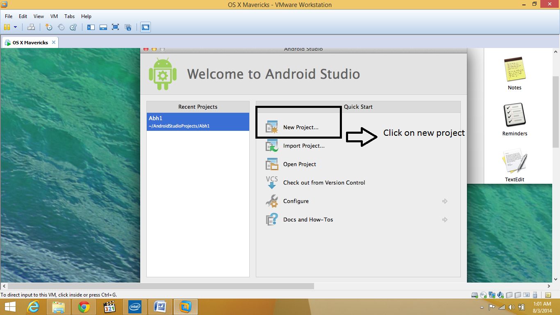Expand the arrow next to Configure
560x315 pixels.
445,201
